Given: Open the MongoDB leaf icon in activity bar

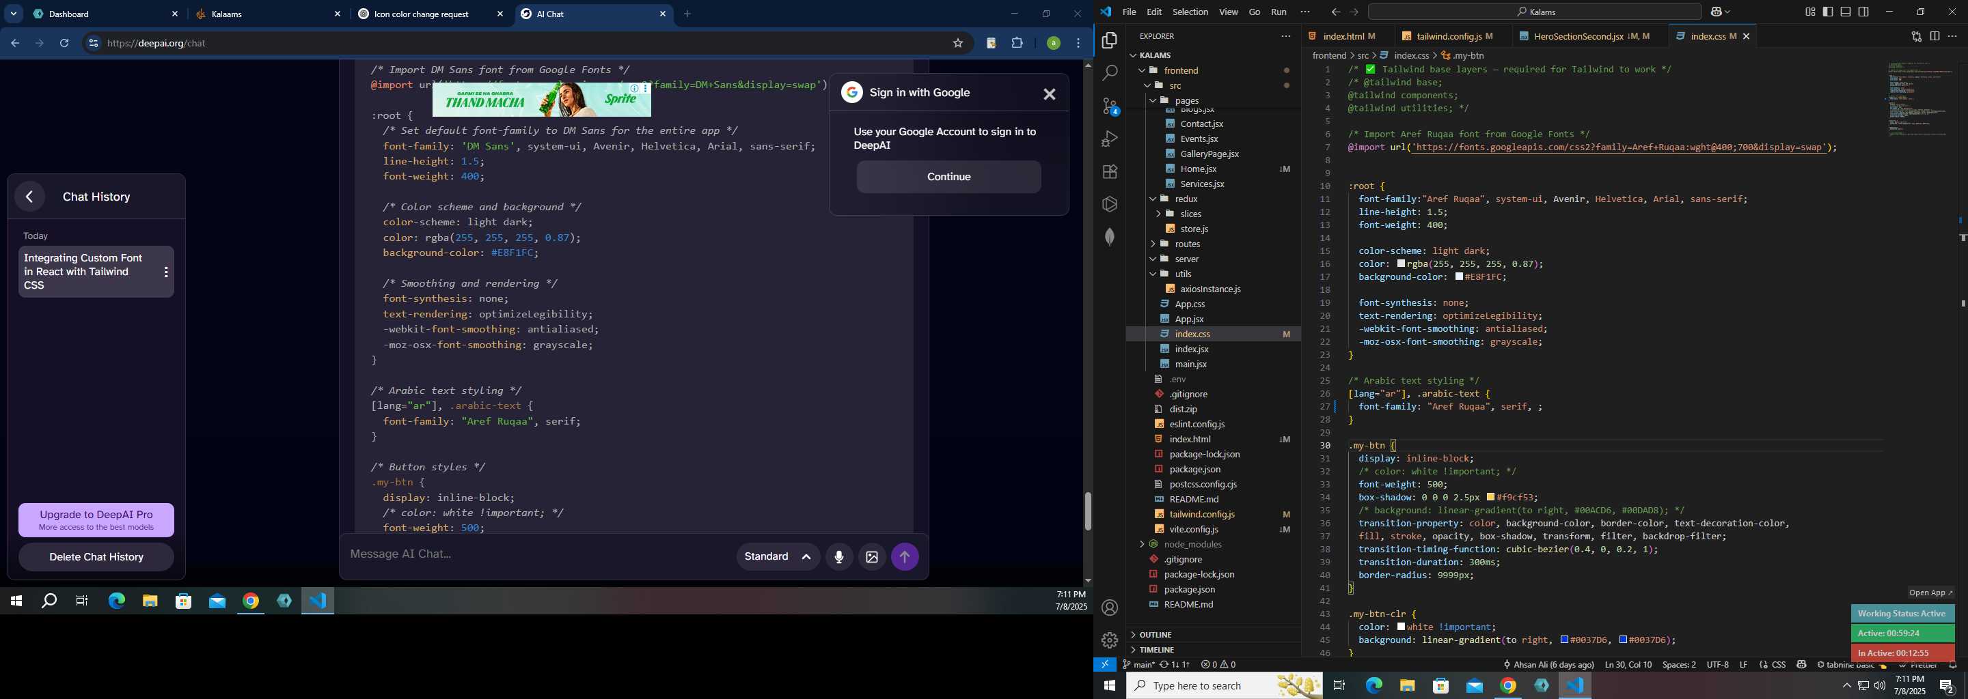Looking at the screenshot, I should 1109,237.
